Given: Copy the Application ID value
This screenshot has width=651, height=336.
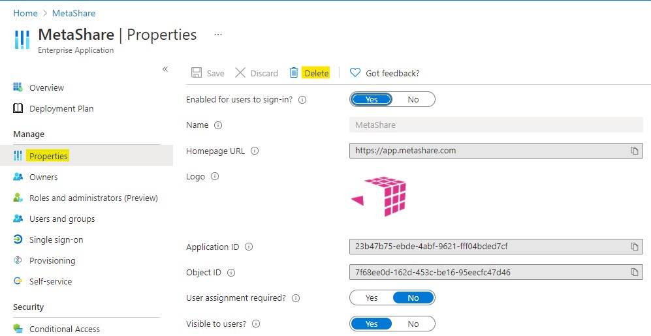Looking at the screenshot, I should pos(635,247).
